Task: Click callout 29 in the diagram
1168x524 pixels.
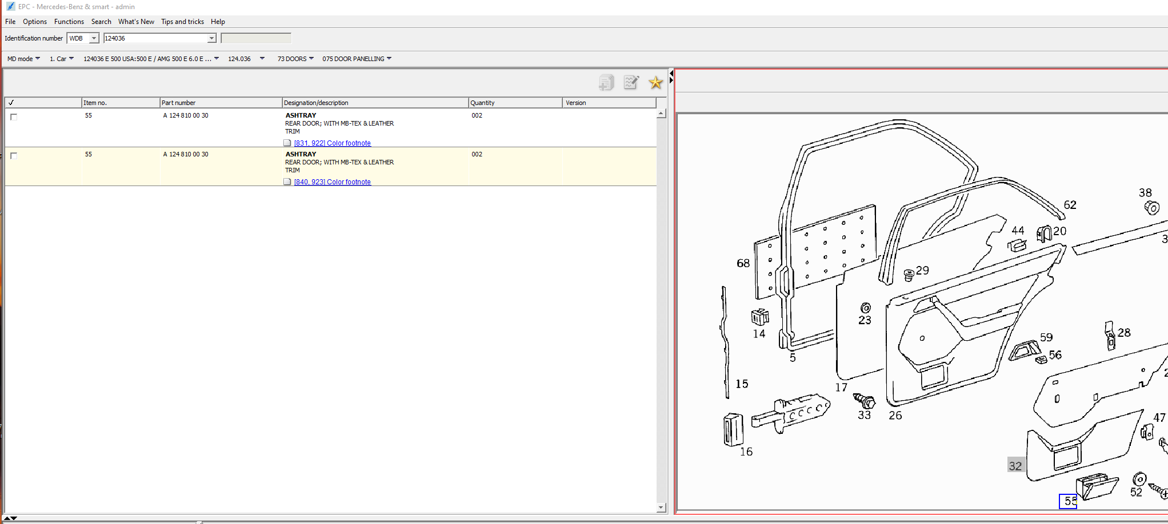Action: click(922, 270)
